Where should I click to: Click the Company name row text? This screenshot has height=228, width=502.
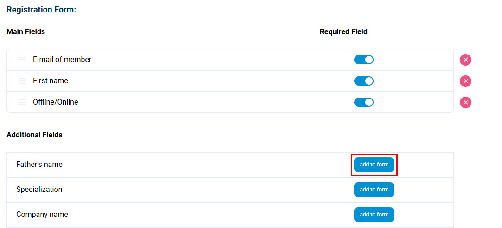[42, 215]
